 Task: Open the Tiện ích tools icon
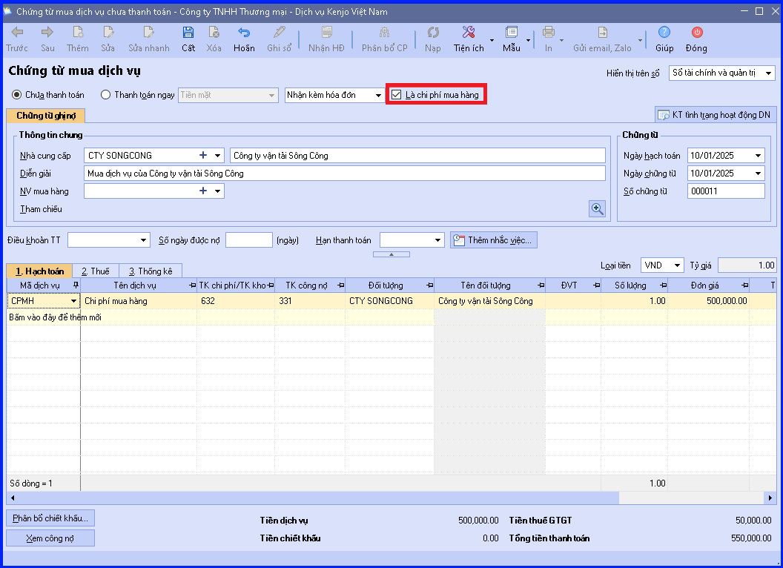[469, 33]
